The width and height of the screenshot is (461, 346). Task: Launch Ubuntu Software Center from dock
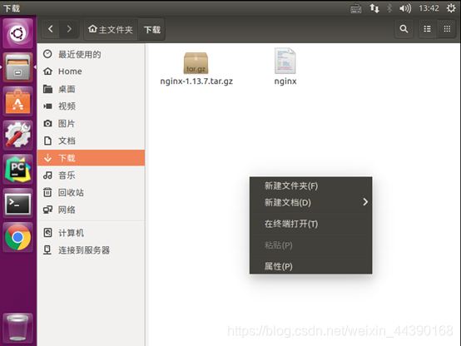[18, 101]
